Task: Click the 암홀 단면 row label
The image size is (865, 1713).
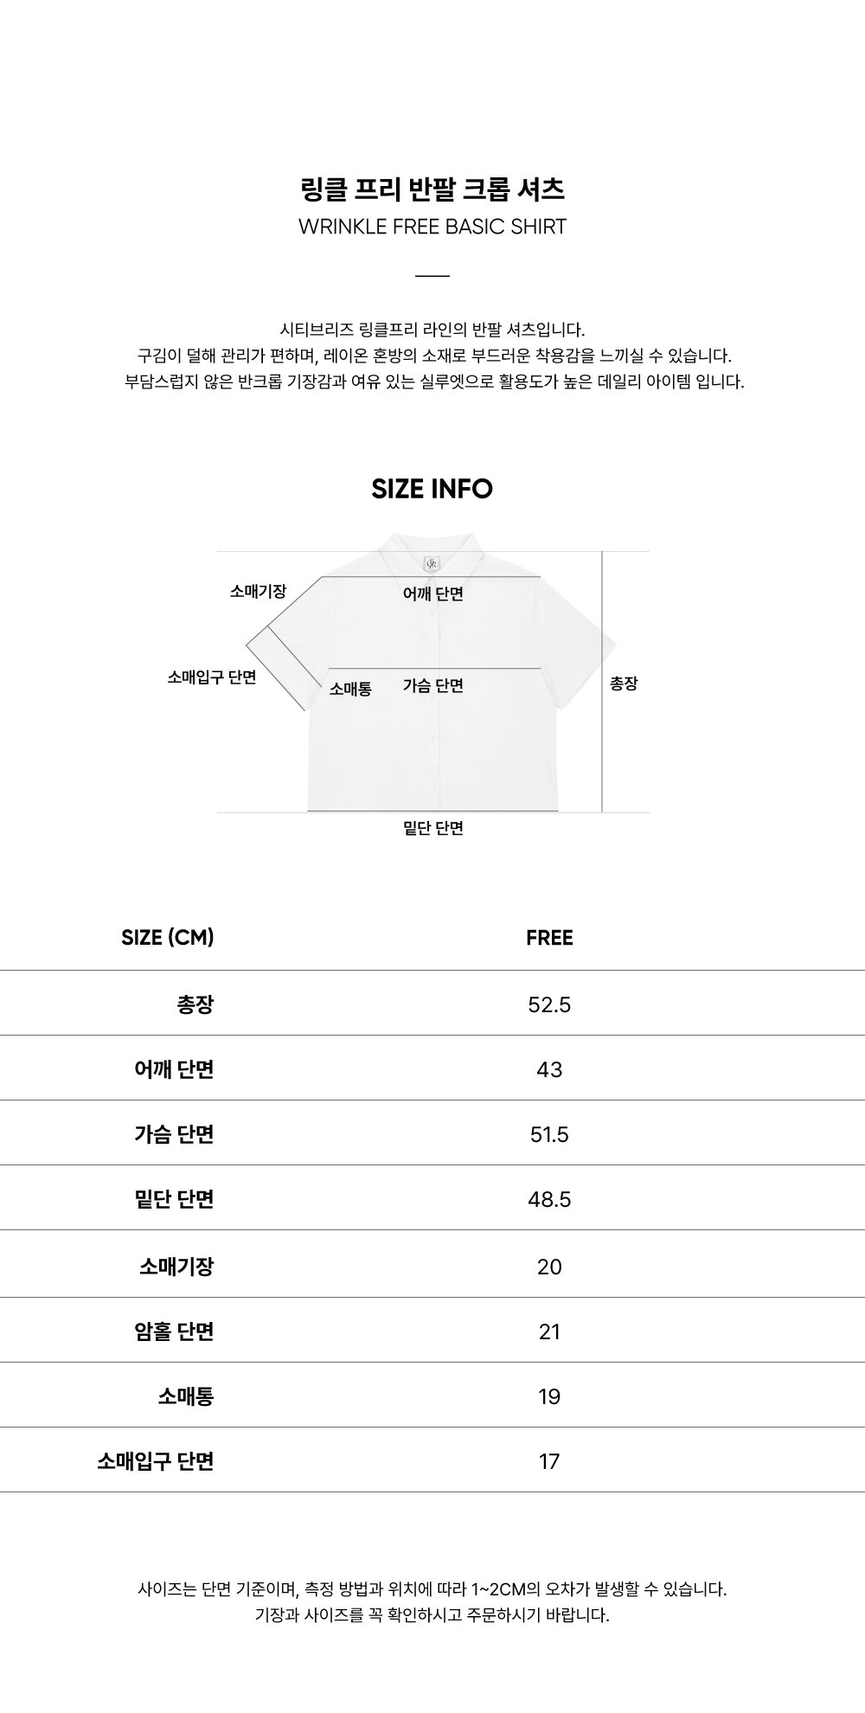Action: click(x=174, y=1331)
